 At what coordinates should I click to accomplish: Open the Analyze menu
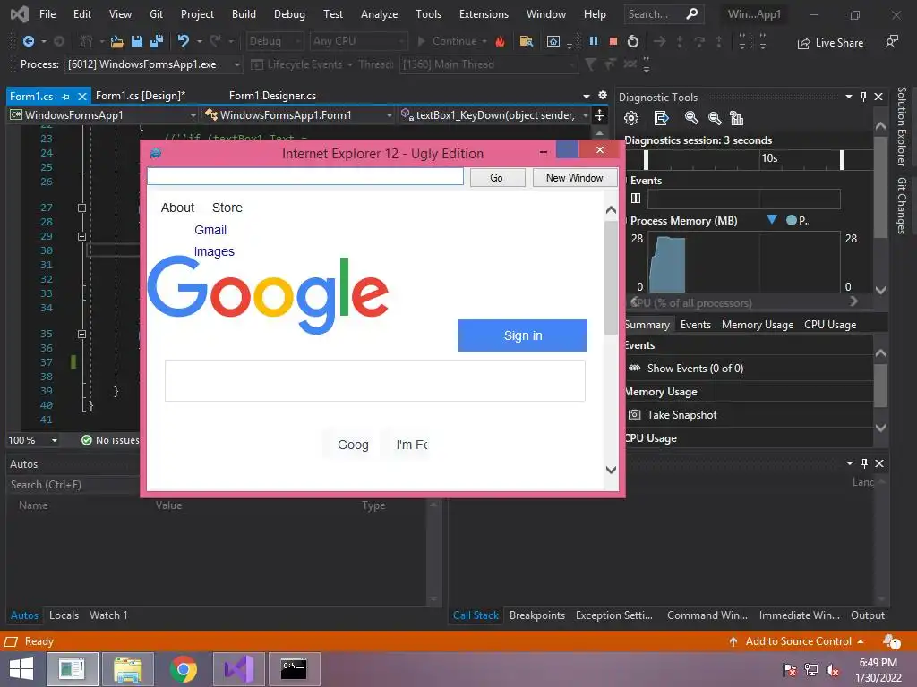[379, 14]
